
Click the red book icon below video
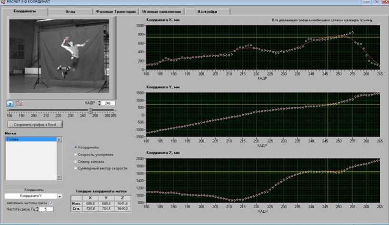click(x=20, y=103)
